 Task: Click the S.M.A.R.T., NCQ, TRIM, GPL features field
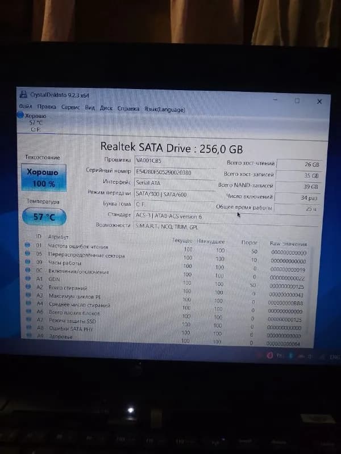coord(226,227)
